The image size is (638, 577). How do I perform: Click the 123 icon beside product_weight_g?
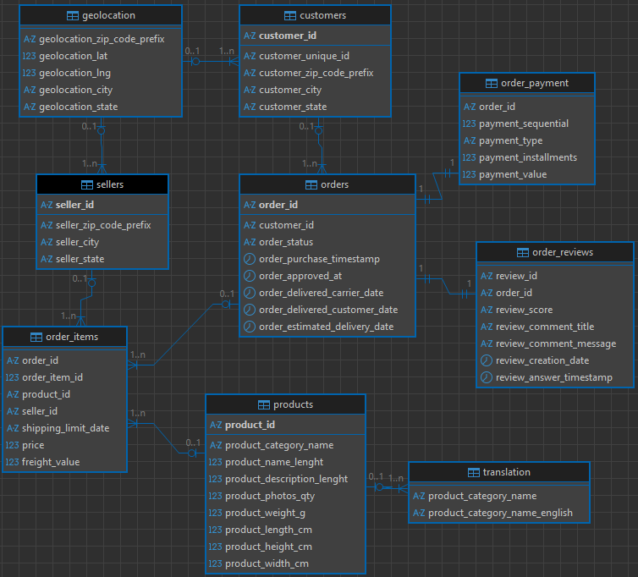point(215,513)
